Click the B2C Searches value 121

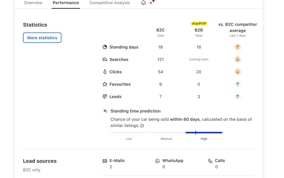click(161, 59)
